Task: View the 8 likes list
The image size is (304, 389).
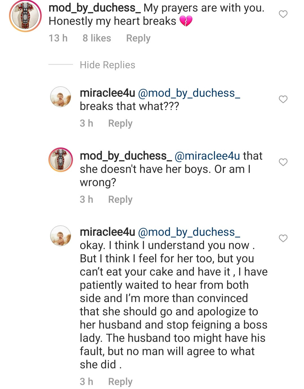Action: click(x=97, y=38)
